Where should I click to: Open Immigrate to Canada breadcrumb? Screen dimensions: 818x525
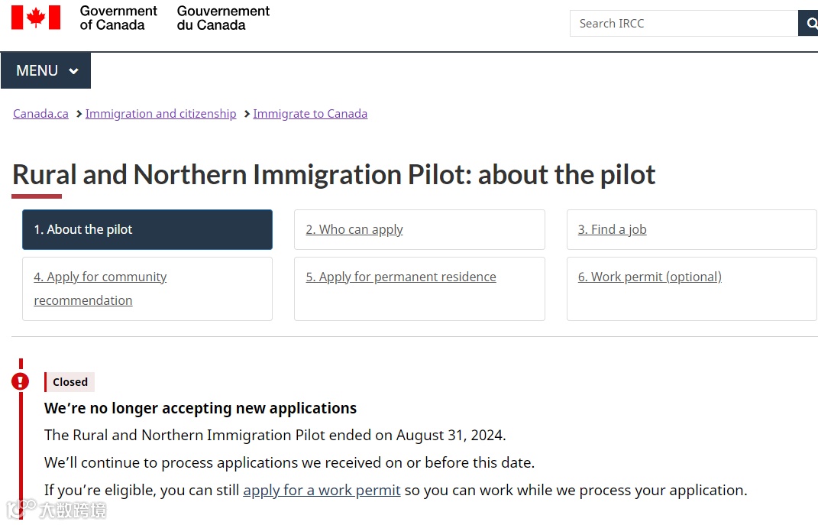(310, 114)
